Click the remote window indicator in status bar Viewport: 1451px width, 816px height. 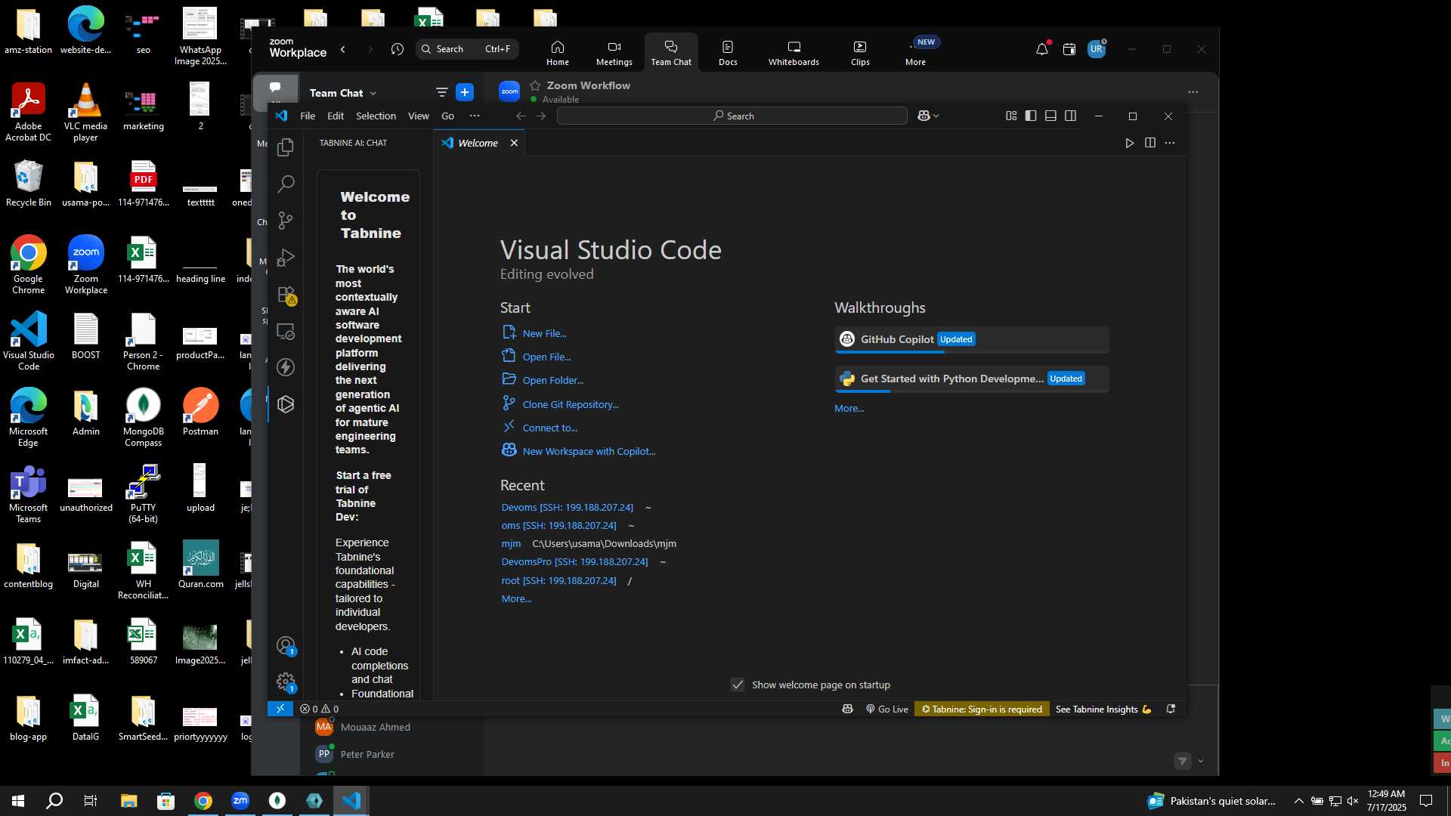pyautogui.click(x=280, y=709)
